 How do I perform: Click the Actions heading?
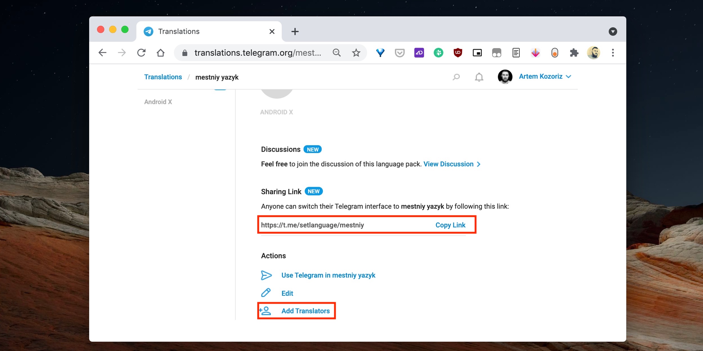(273, 256)
